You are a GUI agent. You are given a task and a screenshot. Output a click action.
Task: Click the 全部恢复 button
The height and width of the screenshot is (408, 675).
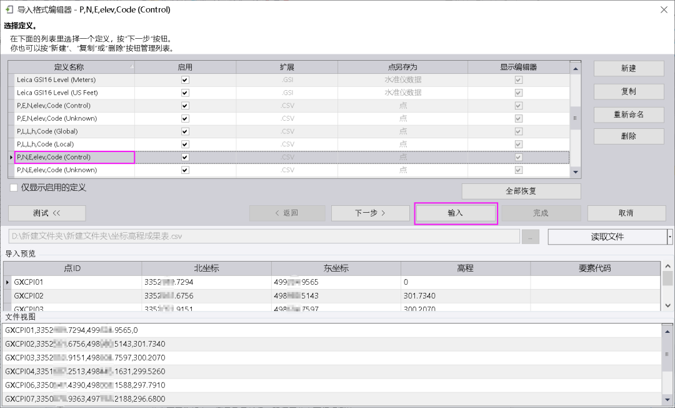[520, 191]
